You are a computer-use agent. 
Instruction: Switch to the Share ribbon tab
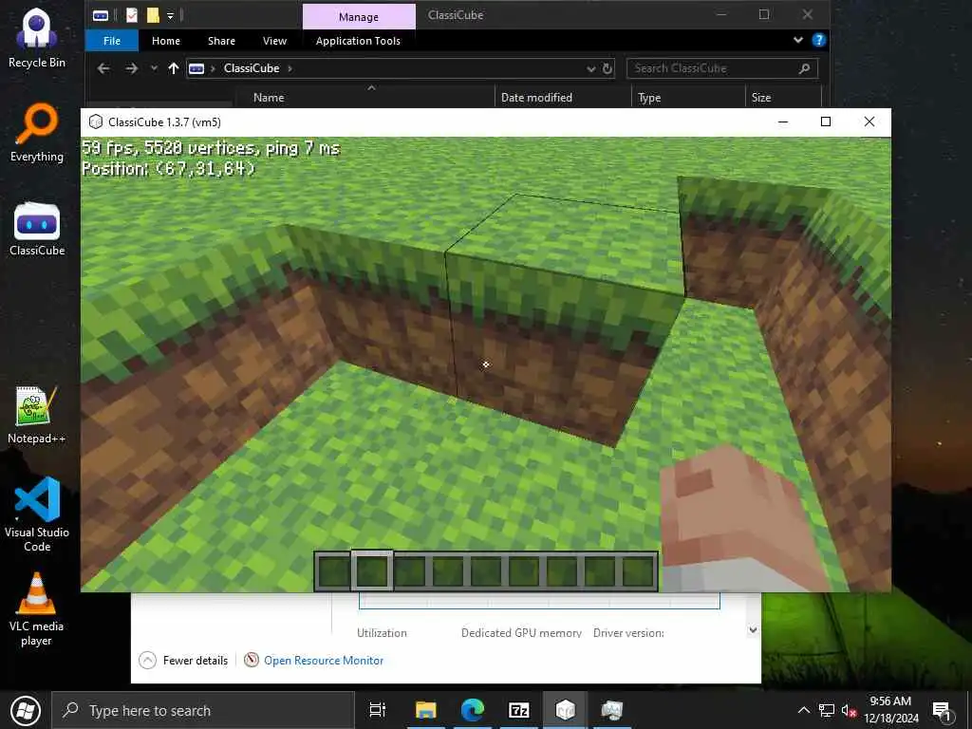(x=221, y=41)
